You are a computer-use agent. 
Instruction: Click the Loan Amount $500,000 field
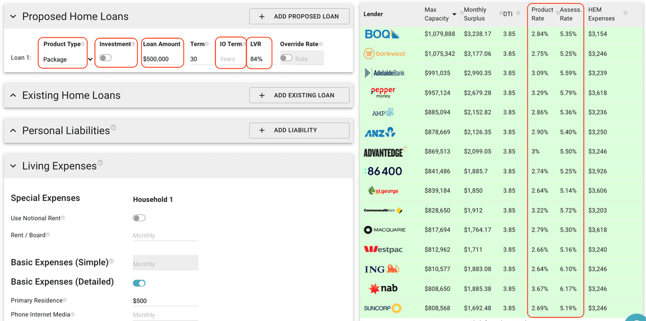[163, 59]
